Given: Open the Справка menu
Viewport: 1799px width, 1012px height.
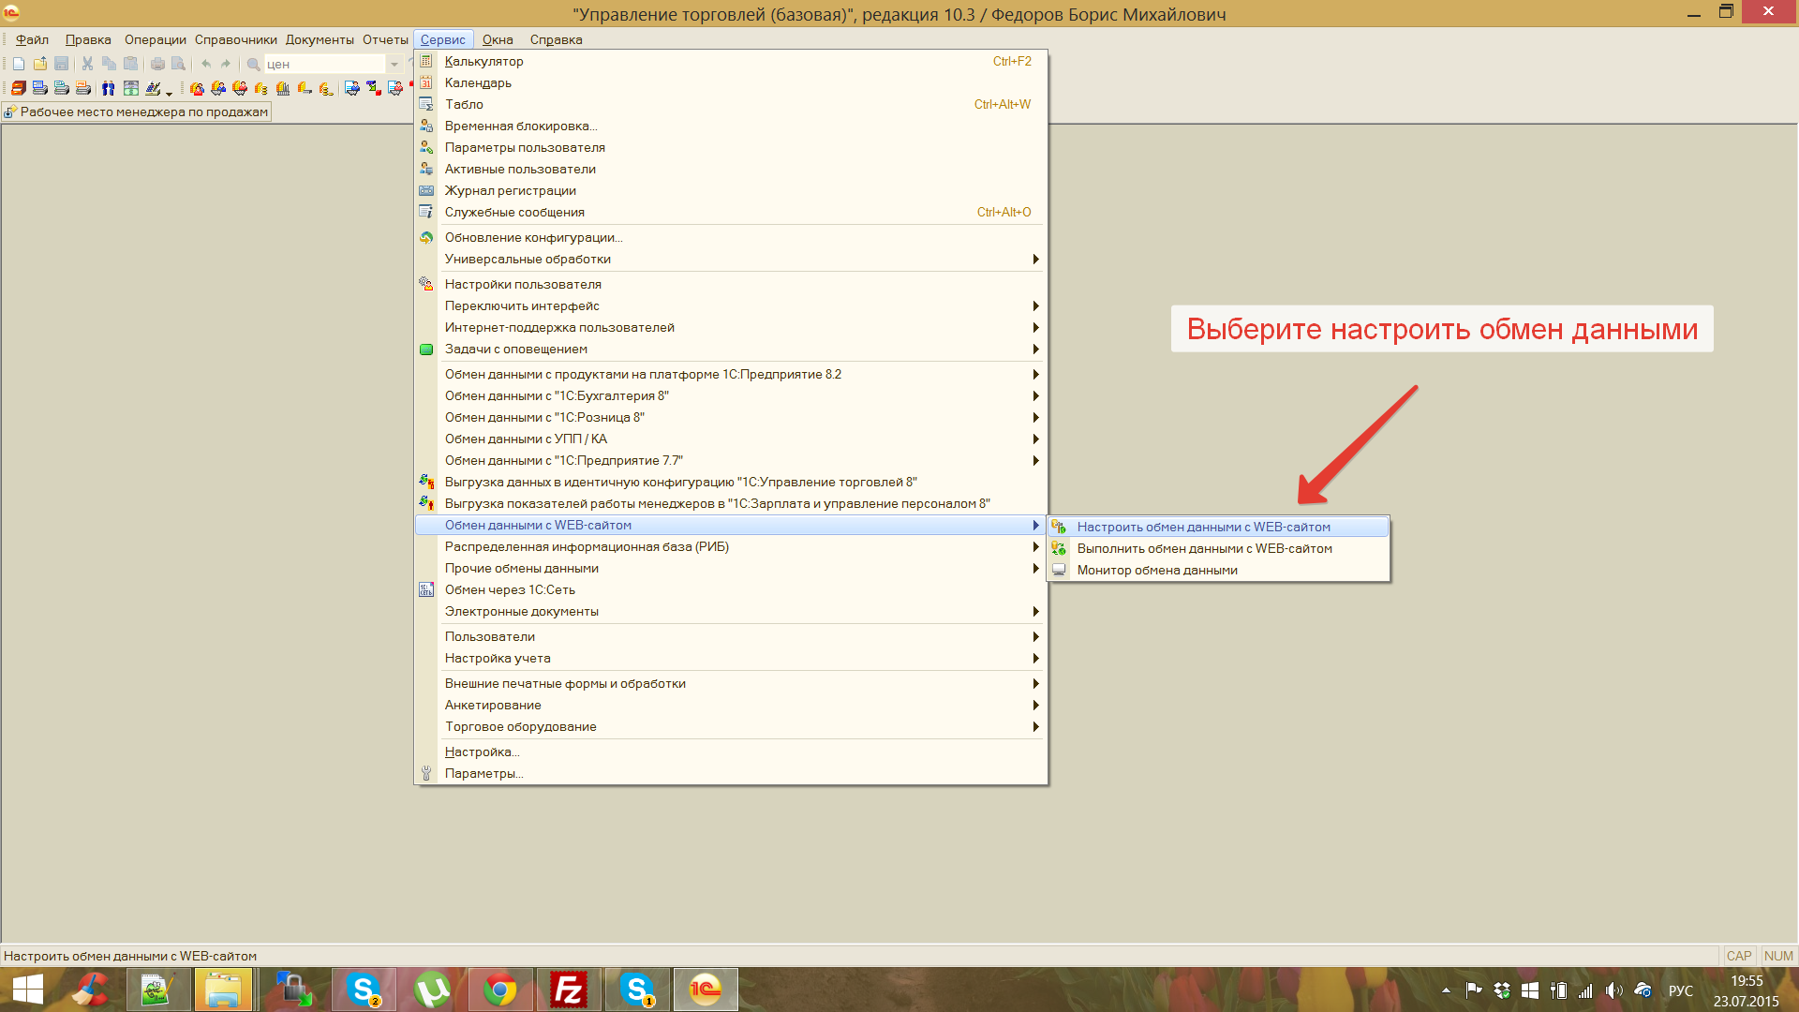Looking at the screenshot, I should 556,39.
